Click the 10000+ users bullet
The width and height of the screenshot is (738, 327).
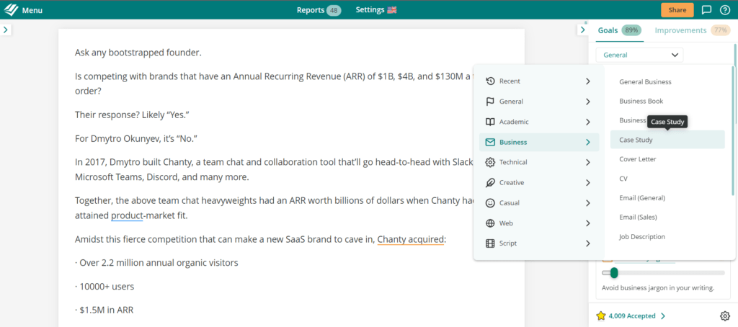pos(104,287)
